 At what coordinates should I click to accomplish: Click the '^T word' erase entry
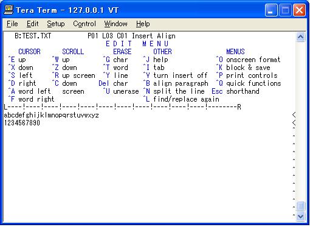115,68
